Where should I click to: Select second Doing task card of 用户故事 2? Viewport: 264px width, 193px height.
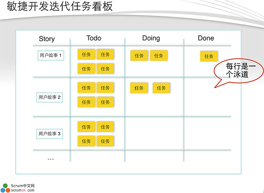click(161, 88)
